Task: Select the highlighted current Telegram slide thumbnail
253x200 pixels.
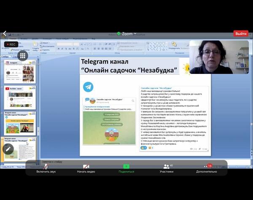Action: point(20,149)
